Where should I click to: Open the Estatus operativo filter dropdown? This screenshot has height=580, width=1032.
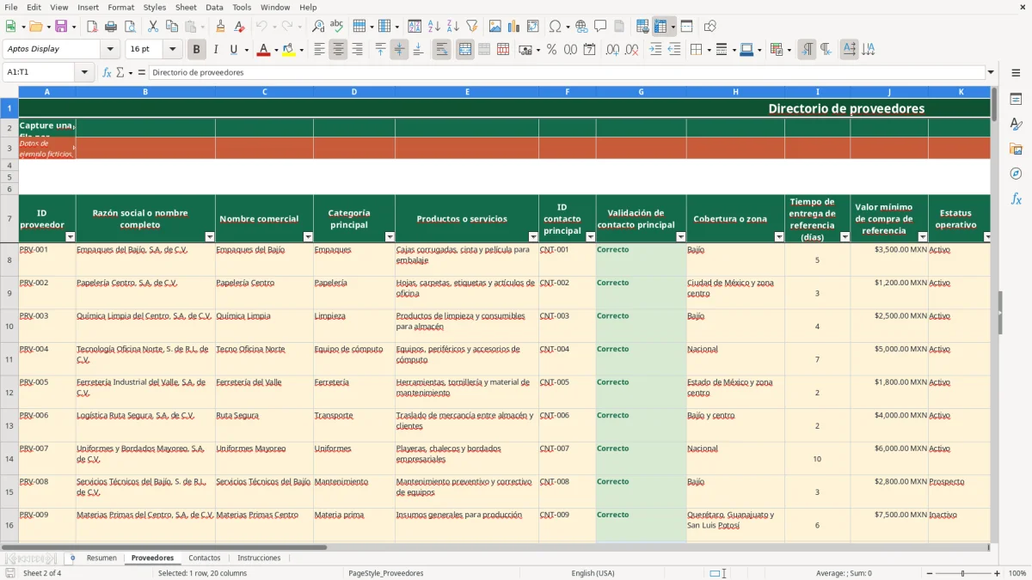[x=987, y=237]
